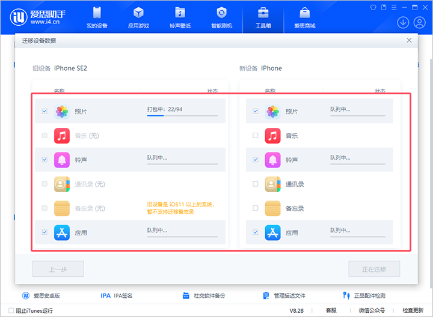Click 检查更新 in status bar

(x=413, y=310)
